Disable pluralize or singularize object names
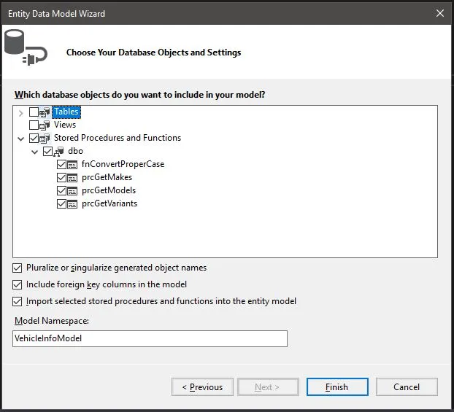Viewport: 454px width, 412px height. (x=18, y=268)
